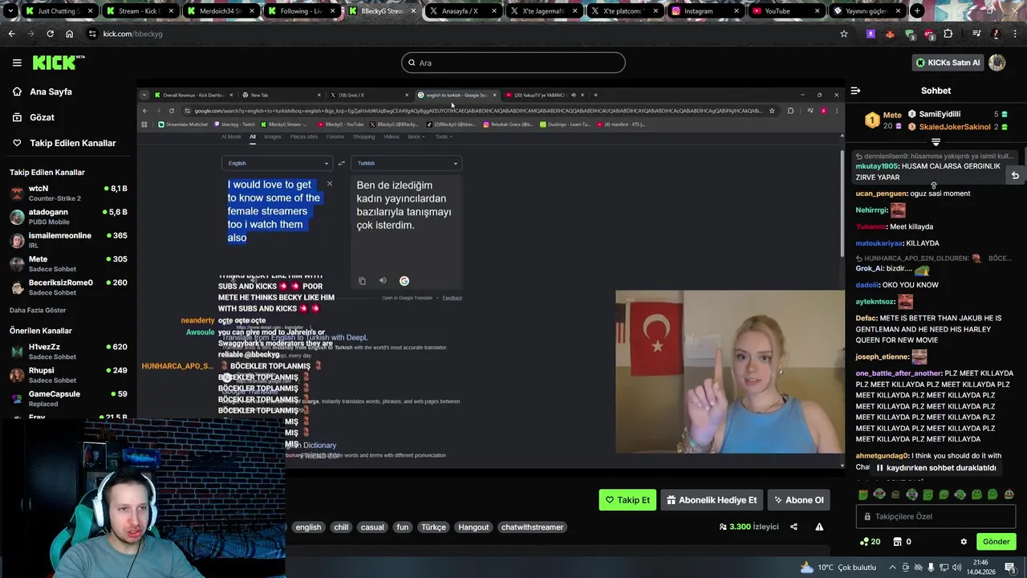1027x578 pixels.
Task: Report stream with the warning triangle icon
Action: point(819,527)
